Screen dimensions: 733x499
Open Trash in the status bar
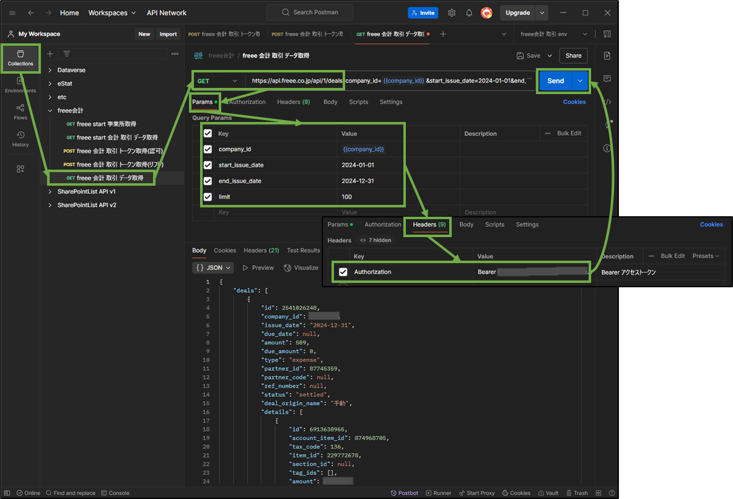tap(577, 493)
